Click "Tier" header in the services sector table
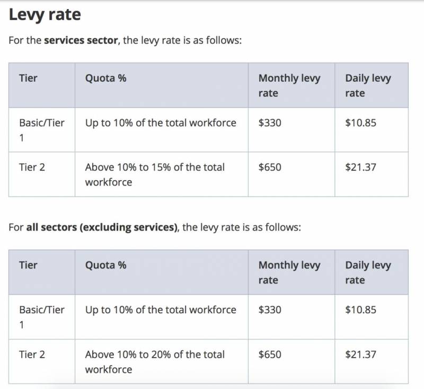Screen dimensions: 424x389 click(x=28, y=78)
